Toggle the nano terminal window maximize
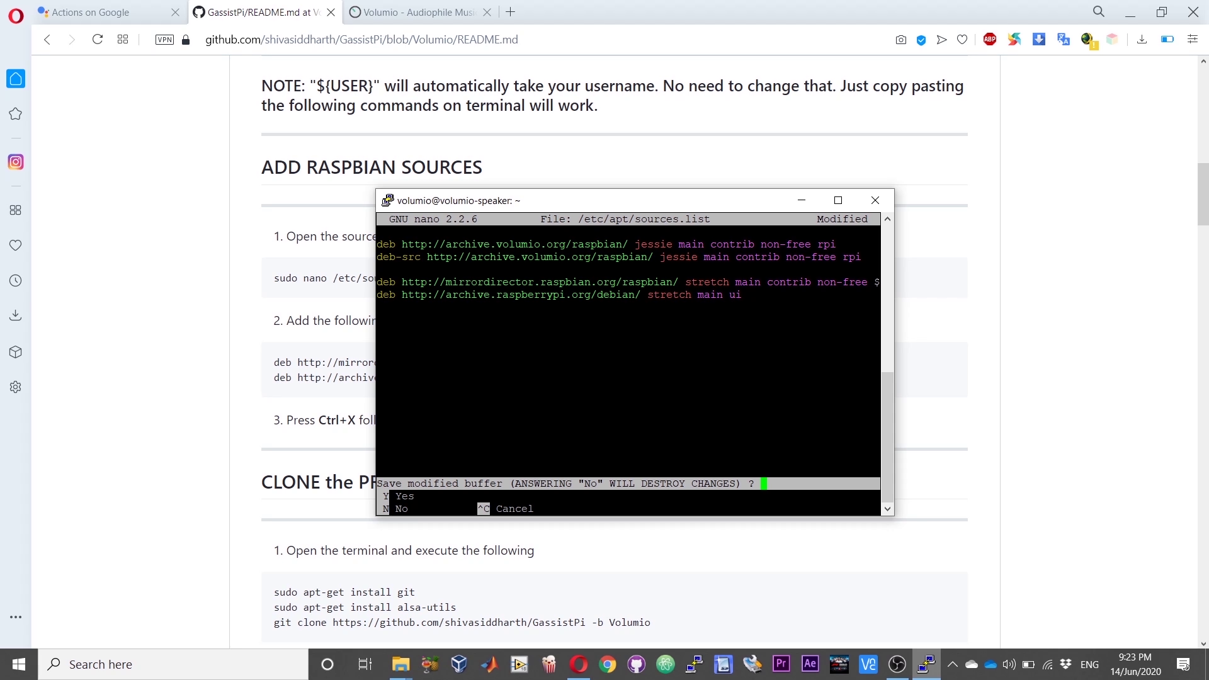 [838, 200]
